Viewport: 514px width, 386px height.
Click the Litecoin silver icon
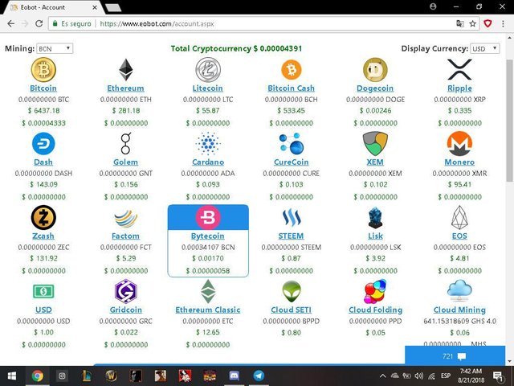(x=208, y=70)
